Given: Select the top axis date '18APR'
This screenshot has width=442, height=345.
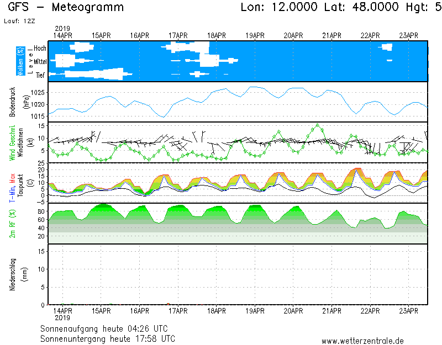Looking at the screenshot, I should click(x=217, y=36).
